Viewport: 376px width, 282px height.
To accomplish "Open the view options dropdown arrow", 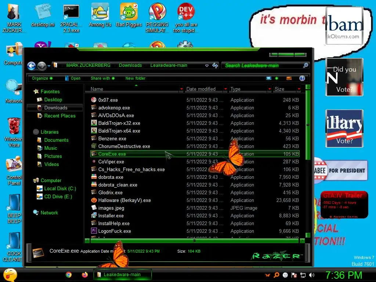I will [x=276, y=78].
